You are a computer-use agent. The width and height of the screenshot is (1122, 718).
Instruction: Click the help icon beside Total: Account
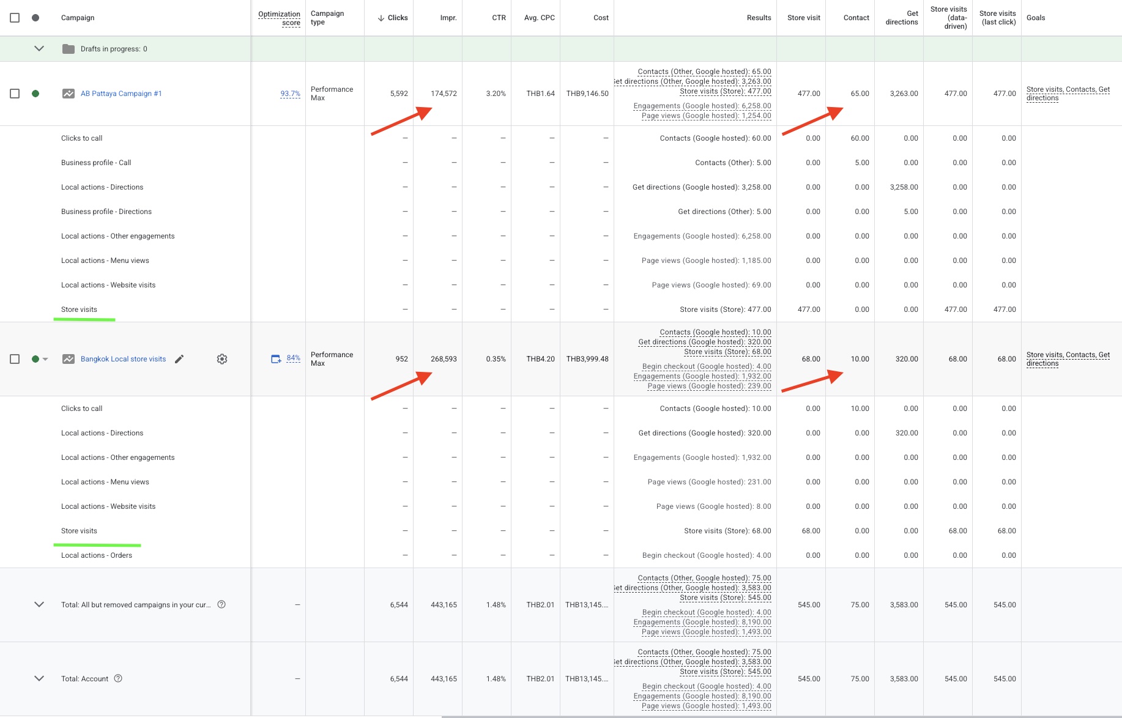(119, 678)
